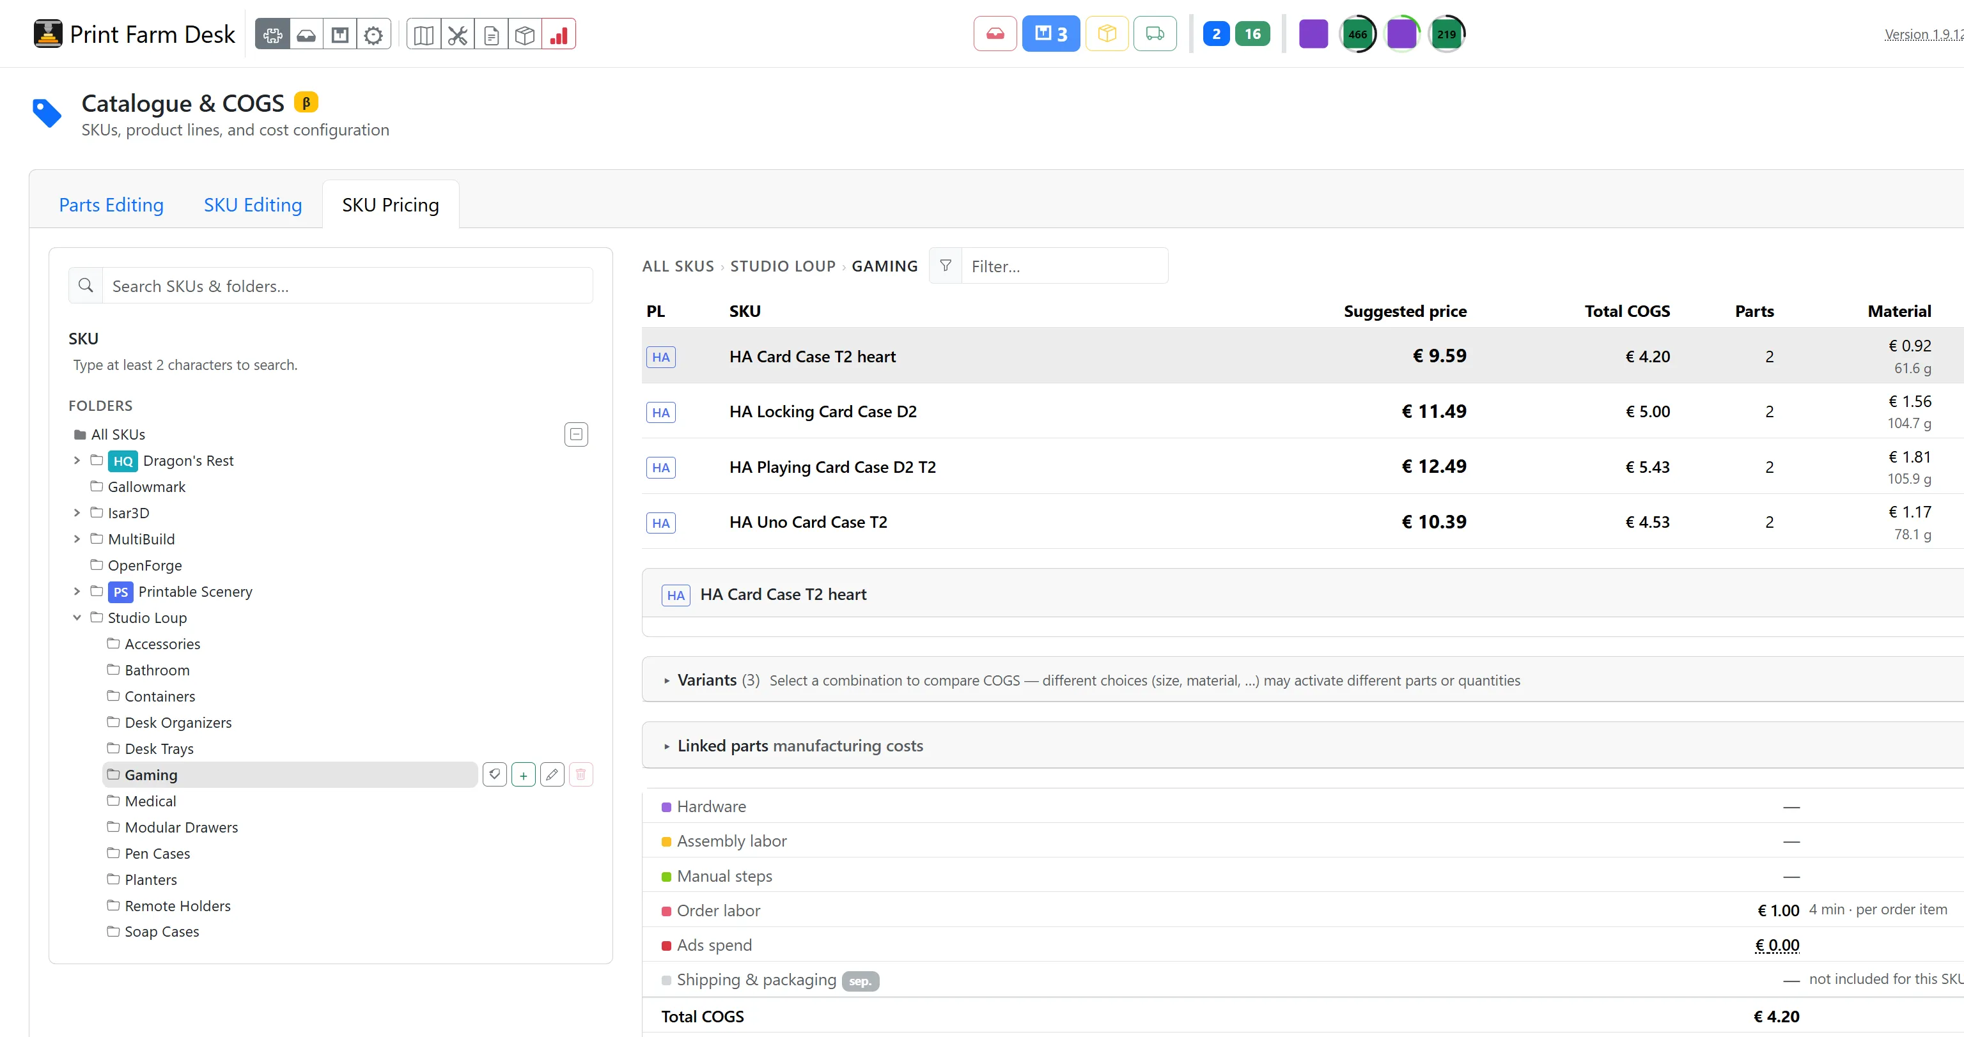The height and width of the screenshot is (1037, 1964).
Task: Open the gray storage box toolbar icon
Action: [340, 35]
